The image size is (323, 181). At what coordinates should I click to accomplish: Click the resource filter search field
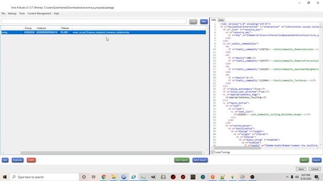click(94, 22)
